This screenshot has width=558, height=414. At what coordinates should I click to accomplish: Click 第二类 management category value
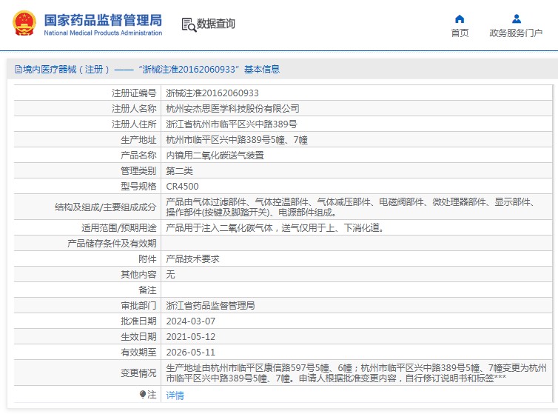click(179, 171)
